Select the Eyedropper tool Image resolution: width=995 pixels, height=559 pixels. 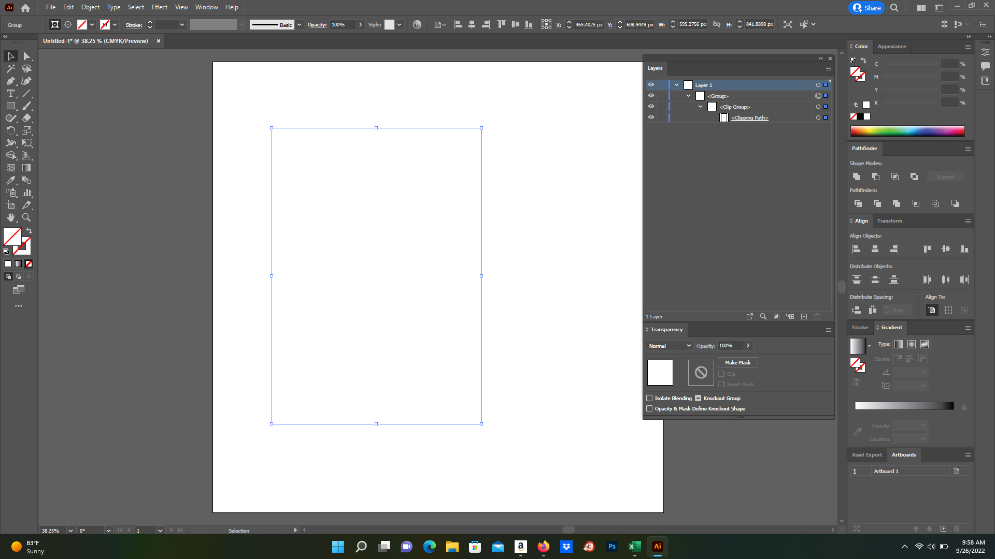10,180
